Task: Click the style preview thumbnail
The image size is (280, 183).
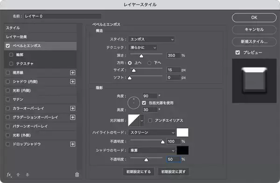Action: click(x=254, y=81)
